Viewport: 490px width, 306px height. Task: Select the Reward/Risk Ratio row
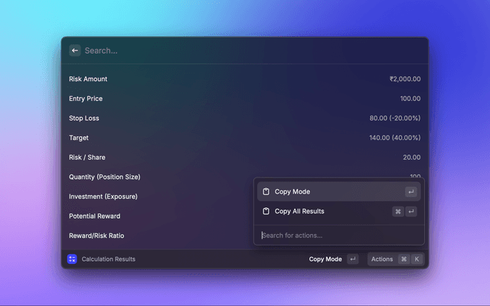(x=153, y=236)
